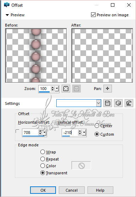
Task: Collapse the Preview section triangle
Action: pyautogui.click(x=7, y=15)
